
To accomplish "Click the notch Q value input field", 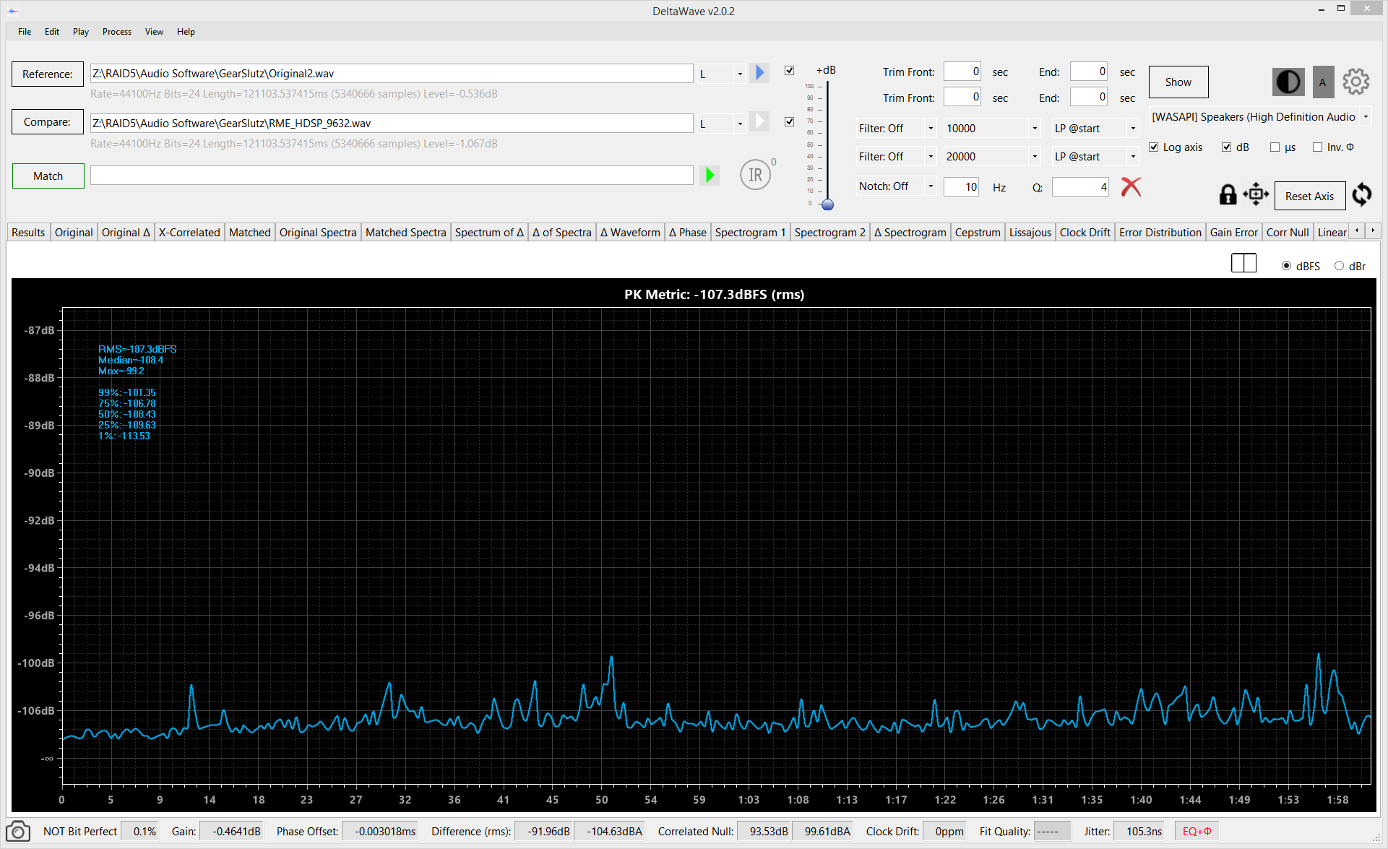I will [1080, 187].
